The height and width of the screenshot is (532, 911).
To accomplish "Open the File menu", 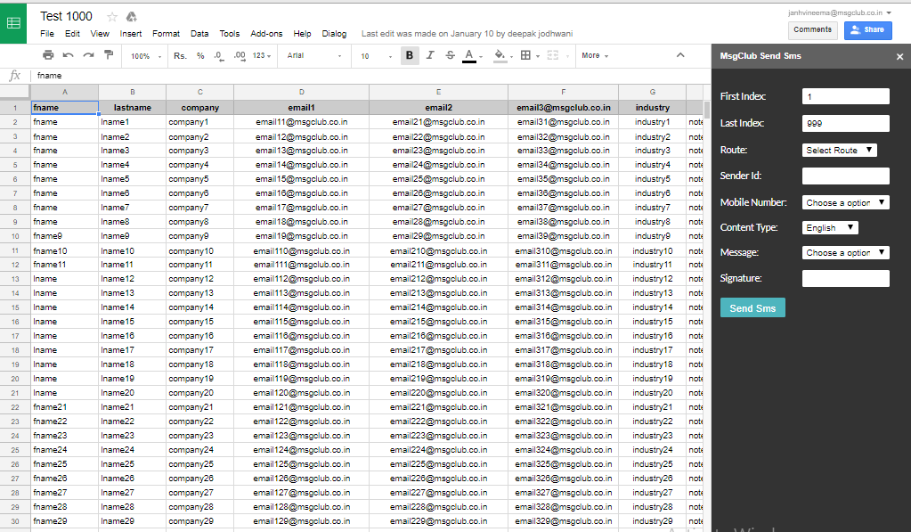I will [x=47, y=34].
